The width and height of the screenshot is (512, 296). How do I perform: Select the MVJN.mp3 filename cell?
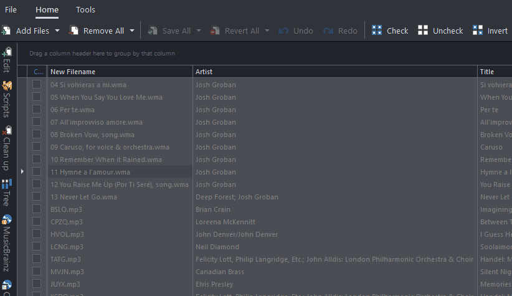coord(120,272)
